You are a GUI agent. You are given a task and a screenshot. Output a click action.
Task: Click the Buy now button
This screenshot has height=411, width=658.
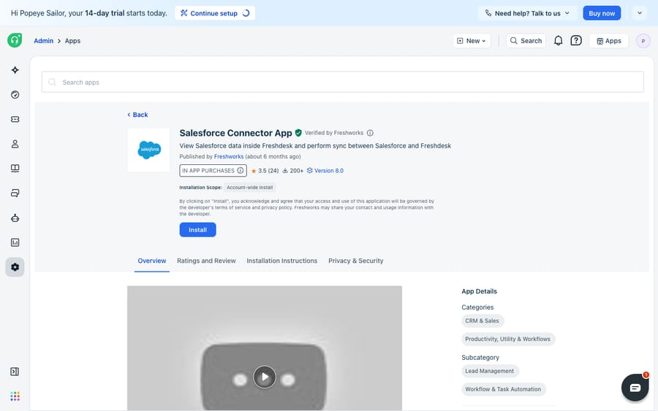pyautogui.click(x=602, y=13)
